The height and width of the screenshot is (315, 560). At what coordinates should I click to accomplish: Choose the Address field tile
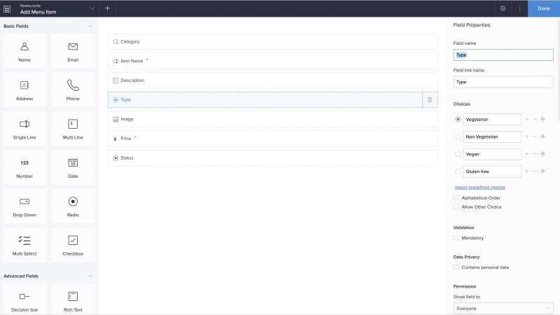[24, 90]
